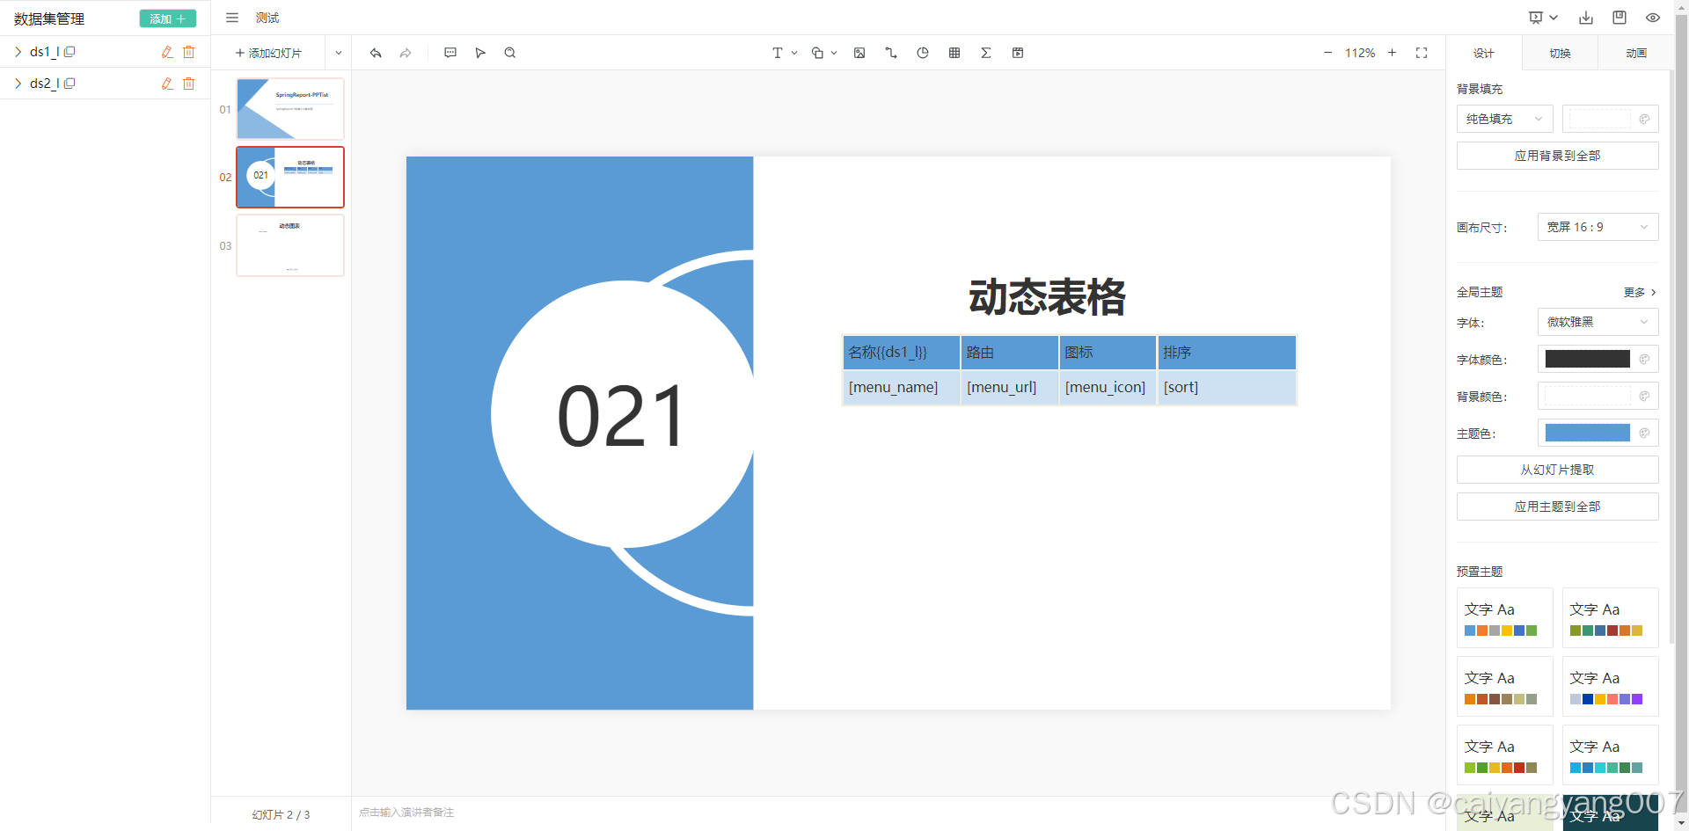This screenshot has width=1689, height=831.
Task: Click the undo icon in the toolbar
Action: [x=376, y=53]
